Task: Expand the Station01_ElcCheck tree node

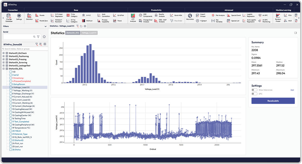Action: click(4, 53)
